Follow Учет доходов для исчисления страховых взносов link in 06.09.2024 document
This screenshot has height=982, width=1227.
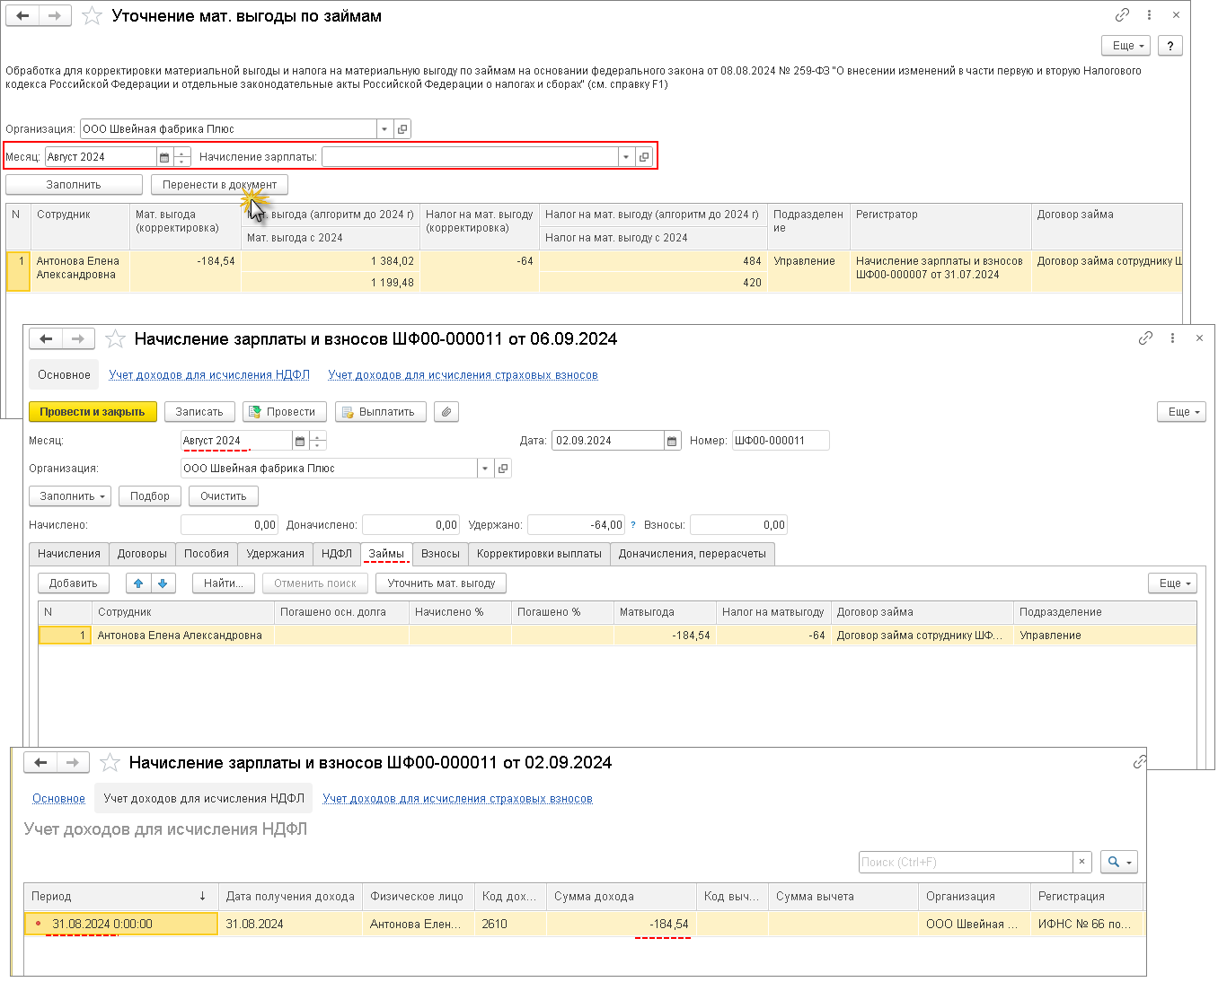click(x=463, y=375)
